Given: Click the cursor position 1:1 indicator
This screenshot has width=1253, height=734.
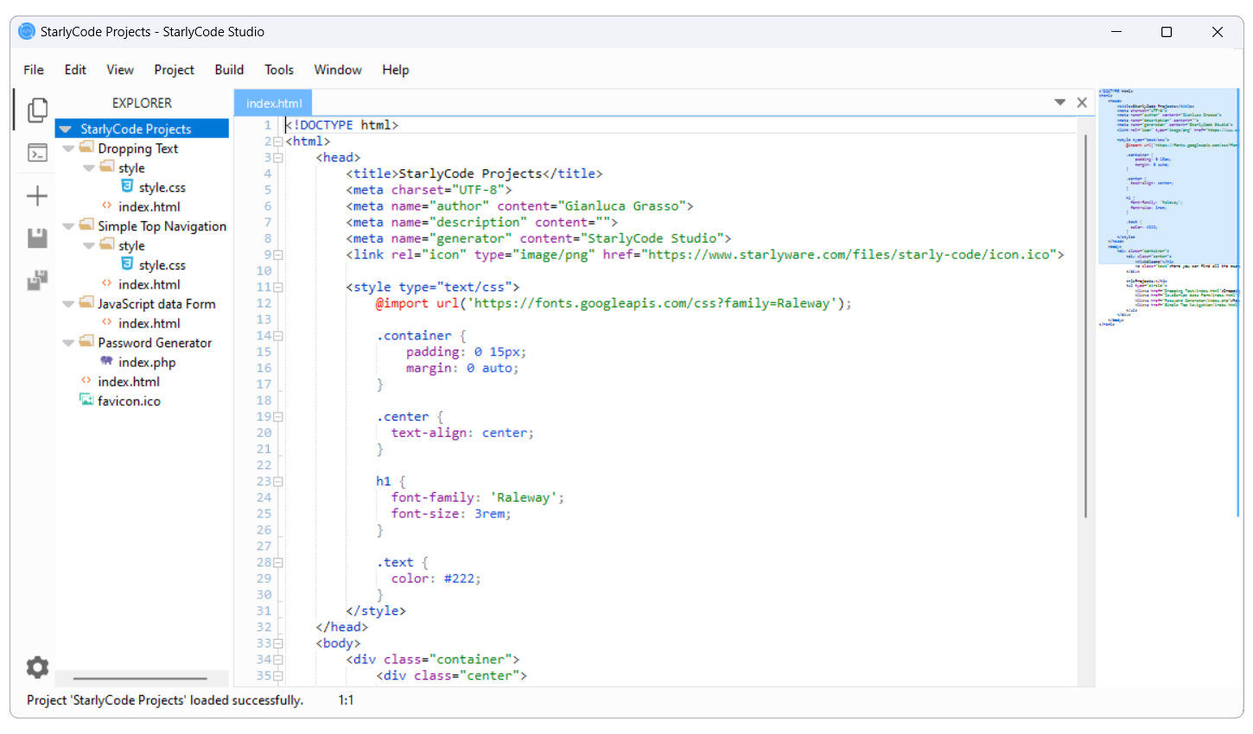Looking at the screenshot, I should [346, 700].
